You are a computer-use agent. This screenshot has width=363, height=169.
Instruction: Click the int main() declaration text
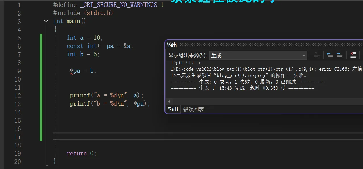click(x=70, y=21)
